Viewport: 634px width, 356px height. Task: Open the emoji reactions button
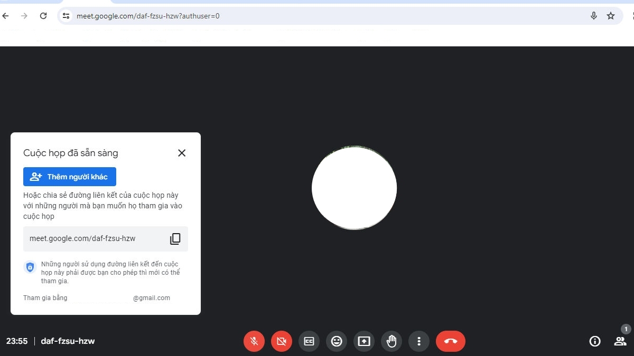(337, 341)
